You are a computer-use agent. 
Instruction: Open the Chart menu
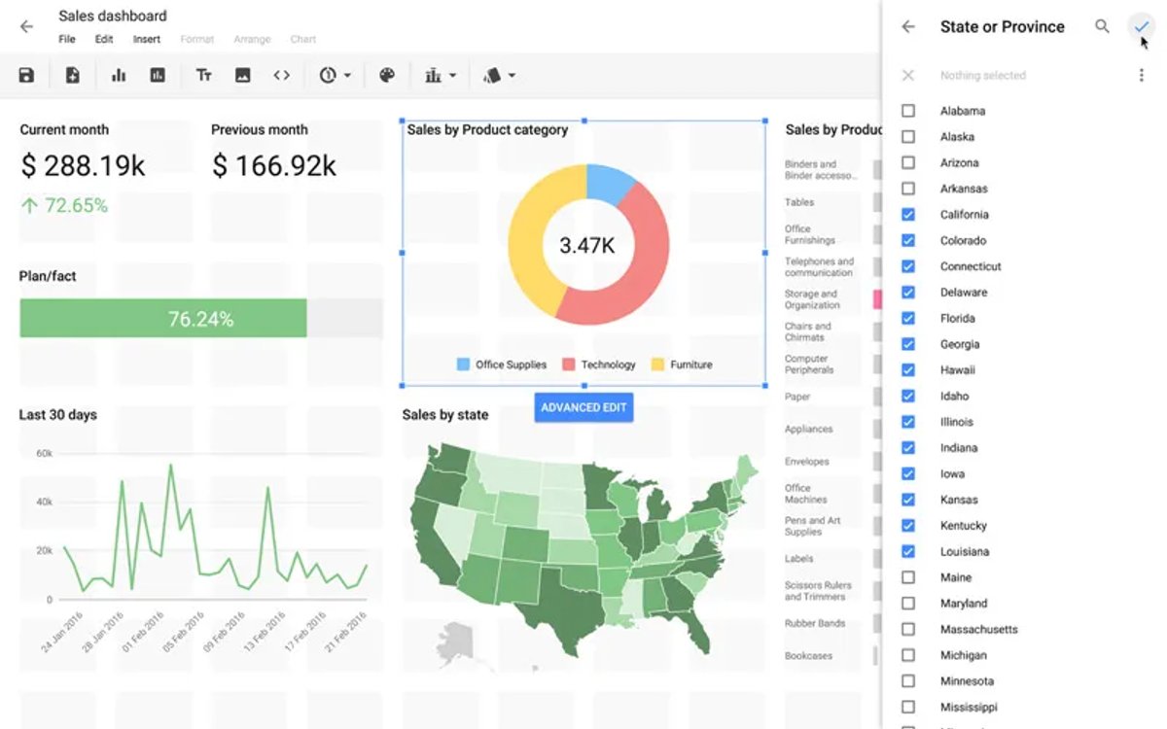point(303,40)
